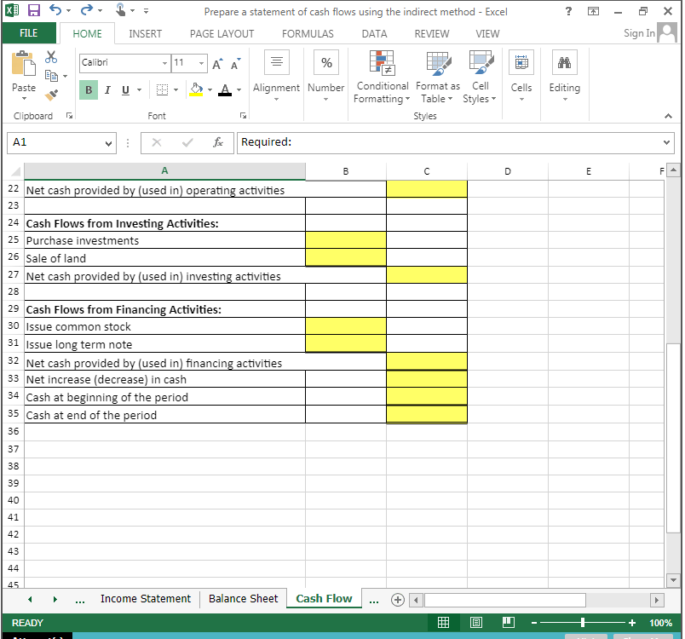Viewport: 685px width, 639px height.
Task: Open the FILE menu
Action: 29,33
